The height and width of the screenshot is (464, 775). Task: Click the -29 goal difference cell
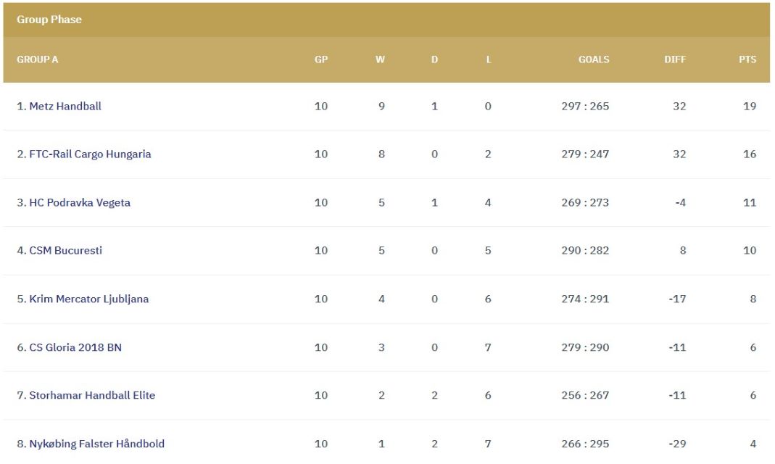(677, 444)
